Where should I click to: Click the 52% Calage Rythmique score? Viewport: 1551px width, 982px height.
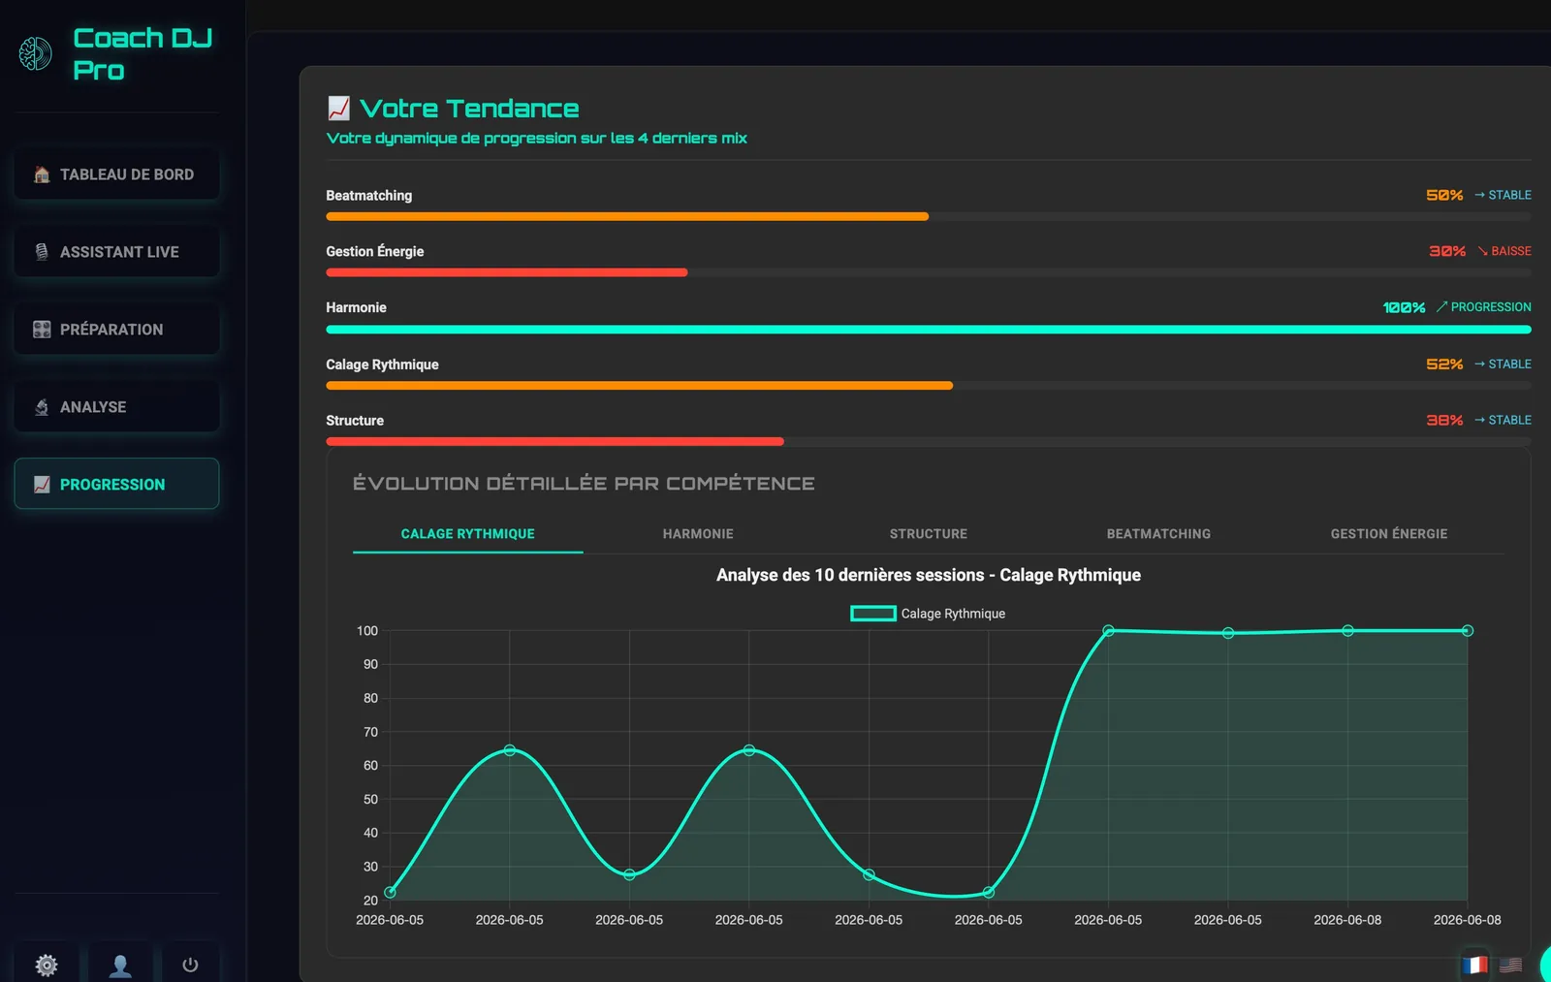(1444, 364)
